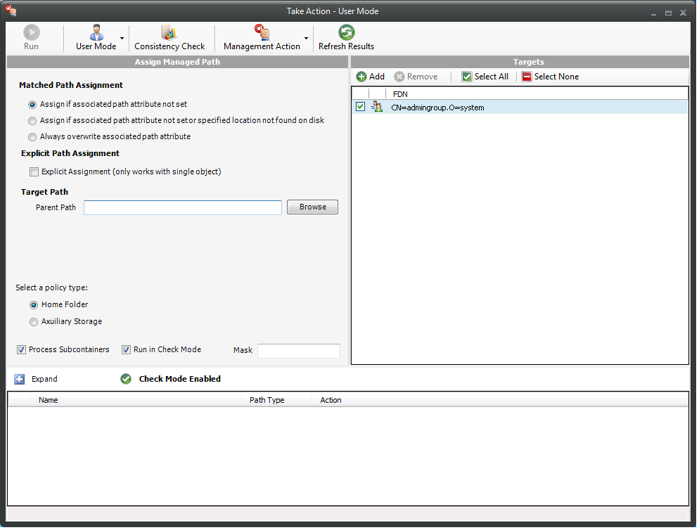Uncheck Process Subcontainers
The height and width of the screenshot is (530, 699).
(x=21, y=350)
